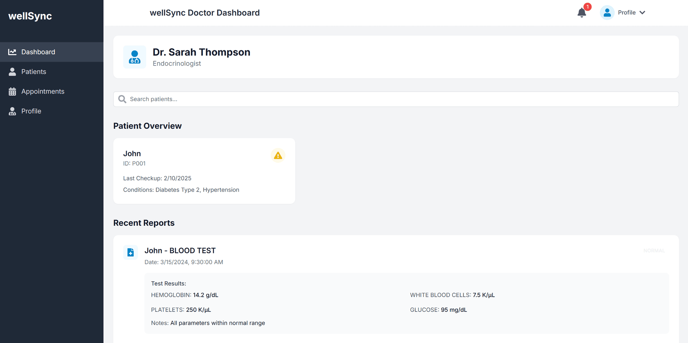Click the profile avatar in the header
The image size is (688, 343).
tap(607, 12)
